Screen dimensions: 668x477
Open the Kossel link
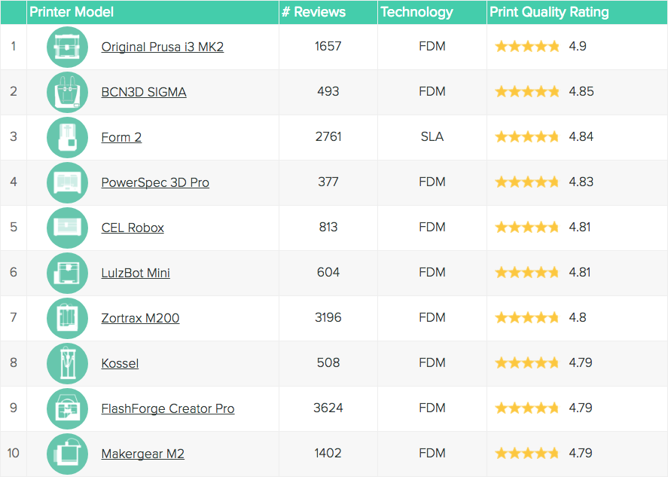pyautogui.click(x=120, y=363)
